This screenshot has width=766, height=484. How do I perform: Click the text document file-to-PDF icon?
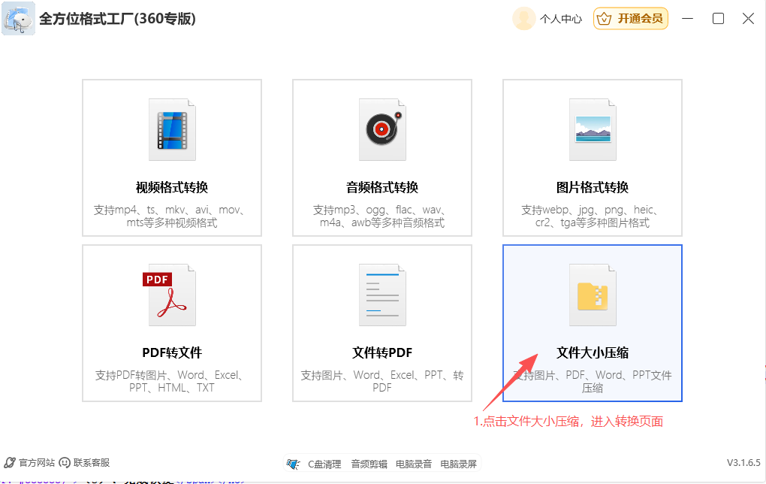pos(382,294)
